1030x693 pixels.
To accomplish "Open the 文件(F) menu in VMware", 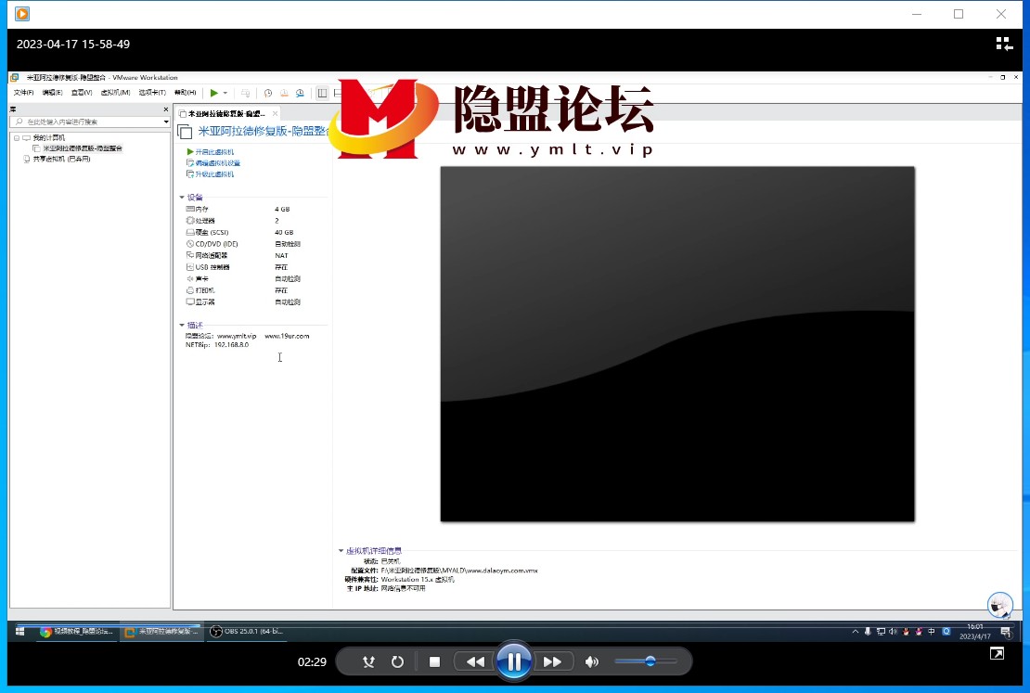I will pos(23,93).
